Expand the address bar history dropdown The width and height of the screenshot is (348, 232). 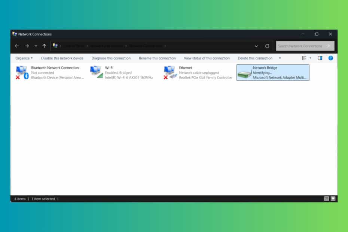point(256,46)
